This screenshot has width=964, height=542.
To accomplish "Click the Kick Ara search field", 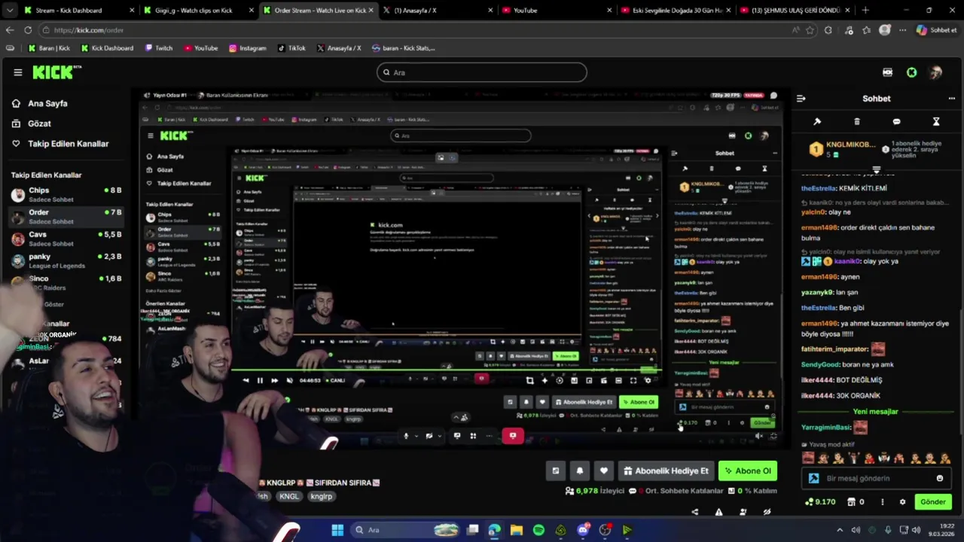I will pyautogui.click(x=482, y=72).
